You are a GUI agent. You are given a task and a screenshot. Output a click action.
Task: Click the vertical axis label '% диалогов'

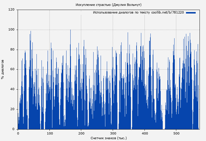3,69
